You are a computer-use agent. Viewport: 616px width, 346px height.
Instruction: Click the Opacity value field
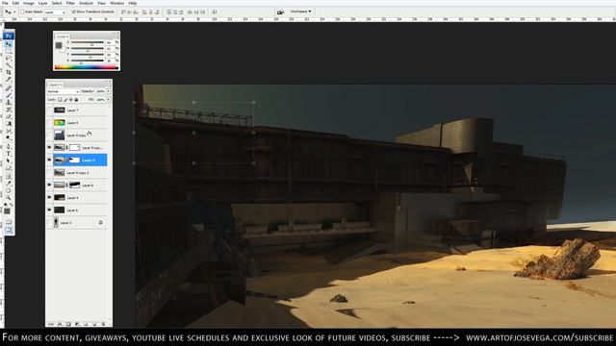point(100,91)
